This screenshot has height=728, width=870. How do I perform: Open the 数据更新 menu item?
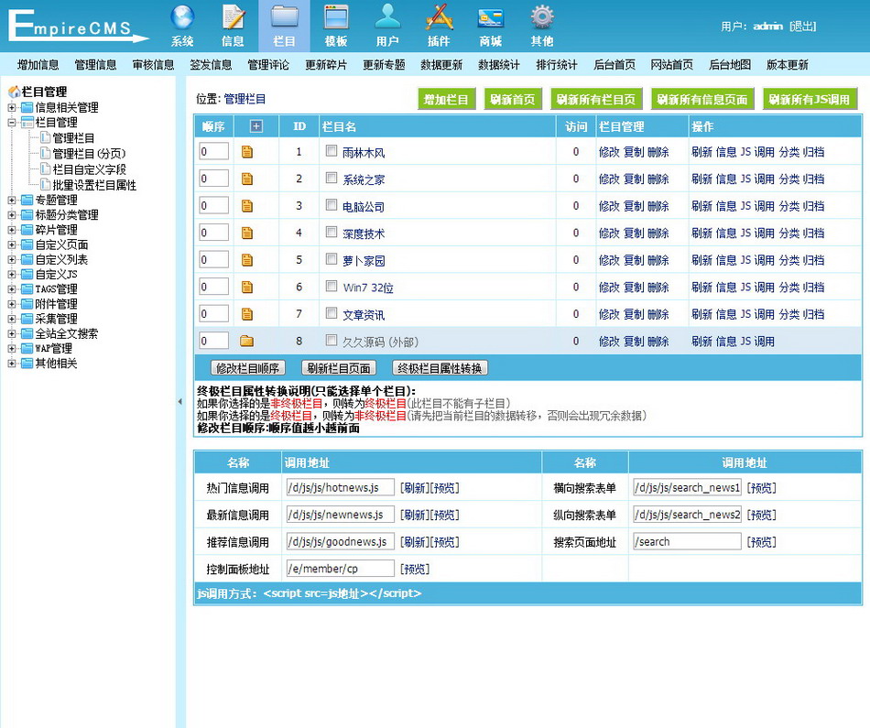[x=441, y=65]
